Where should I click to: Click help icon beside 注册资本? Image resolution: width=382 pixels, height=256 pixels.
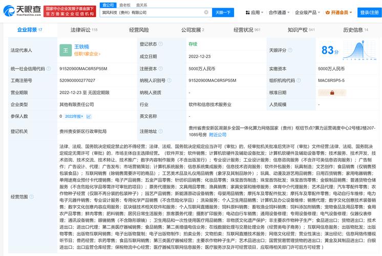[x=161, y=69]
